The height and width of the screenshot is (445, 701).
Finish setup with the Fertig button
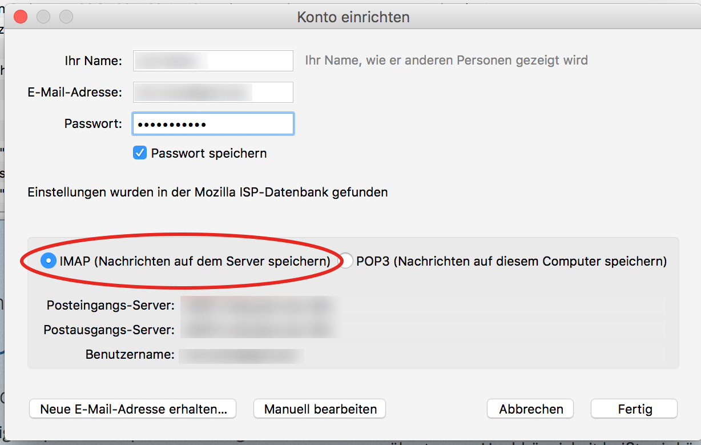point(634,409)
